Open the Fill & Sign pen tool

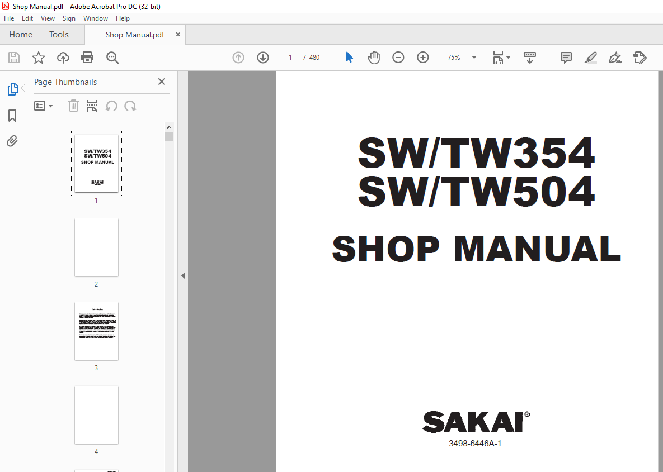point(615,58)
